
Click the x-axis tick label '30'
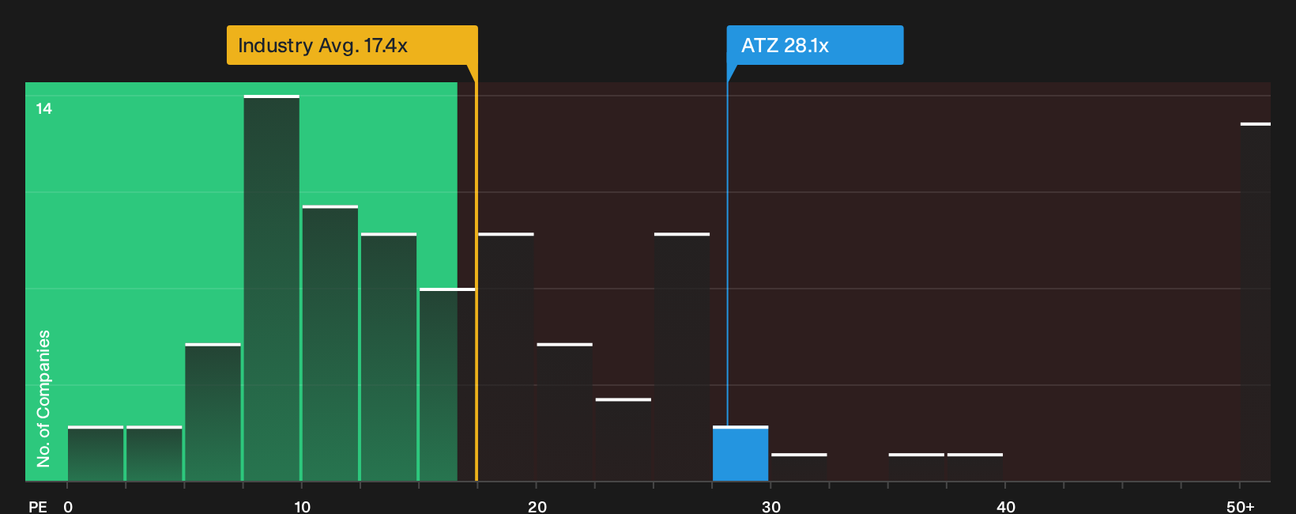coord(771,507)
